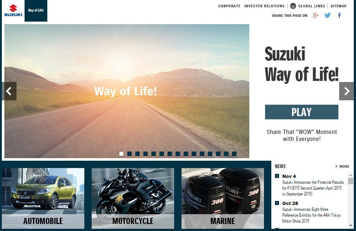The height and width of the screenshot is (231, 356).
Task: Click the Suzuki logo
Action: point(13,10)
